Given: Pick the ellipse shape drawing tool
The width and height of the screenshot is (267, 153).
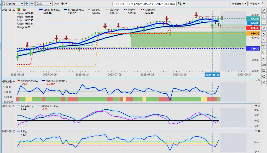Looking at the screenshot, I should click(264, 76).
